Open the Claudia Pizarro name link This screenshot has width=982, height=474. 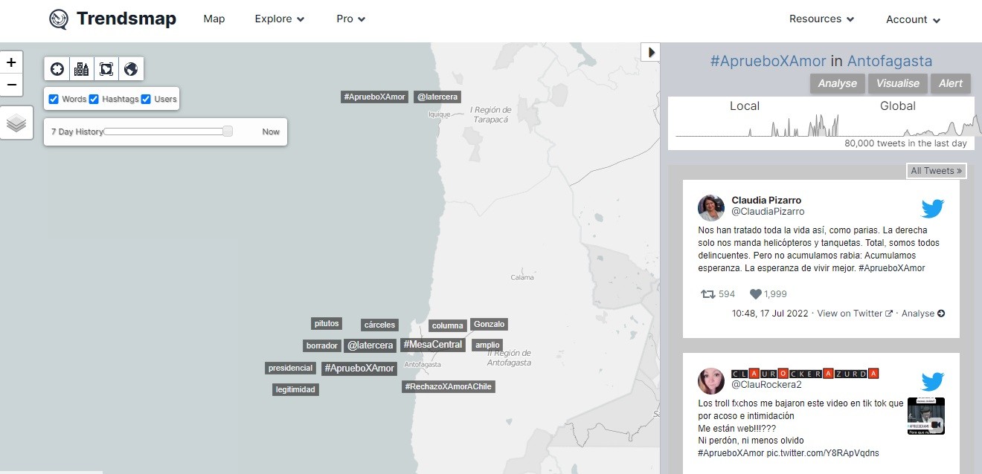click(766, 201)
